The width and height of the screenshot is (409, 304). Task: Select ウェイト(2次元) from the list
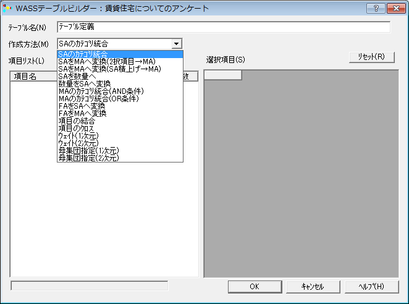(120, 143)
